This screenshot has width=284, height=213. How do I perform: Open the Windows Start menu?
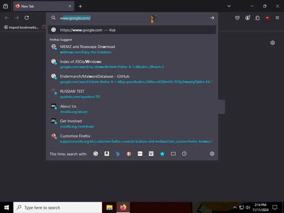[x=7, y=207]
